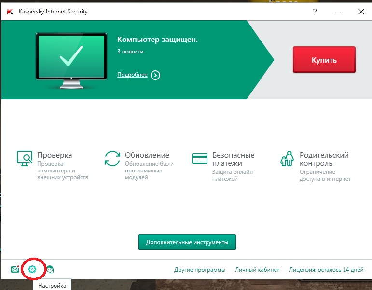Open the news envelope icon
The image size is (372, 290).
click(x=15, y=269)
